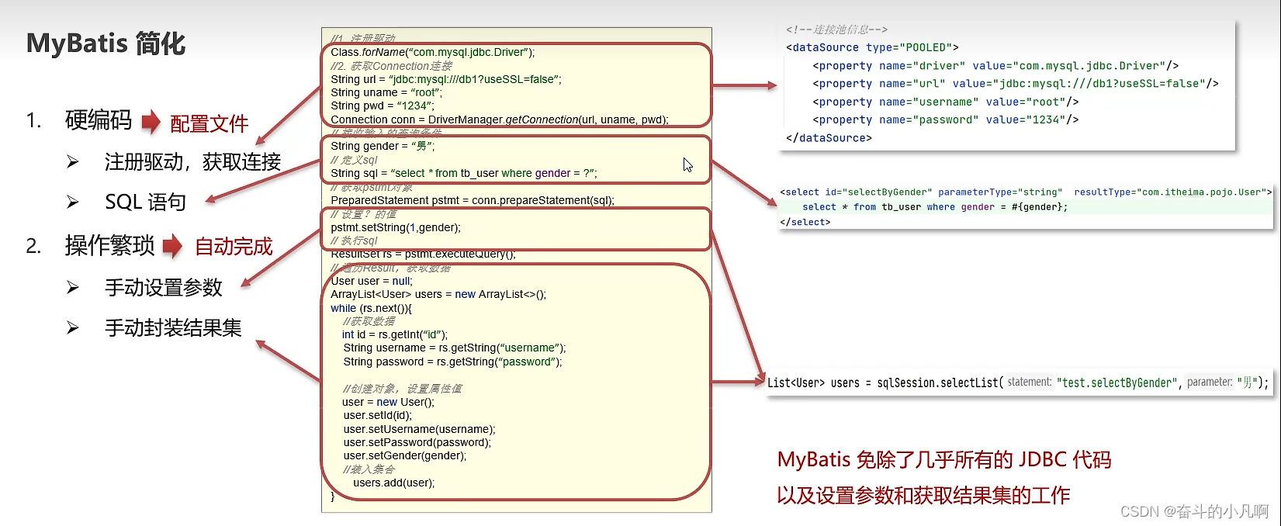1281x526 pixels.
Task: Select the <dataSource type="POOLED"> opening tag
Action: (872, 47)
